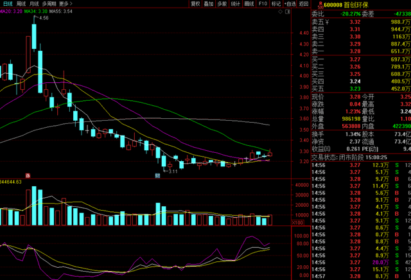Add stock with +自选 button

290,4
